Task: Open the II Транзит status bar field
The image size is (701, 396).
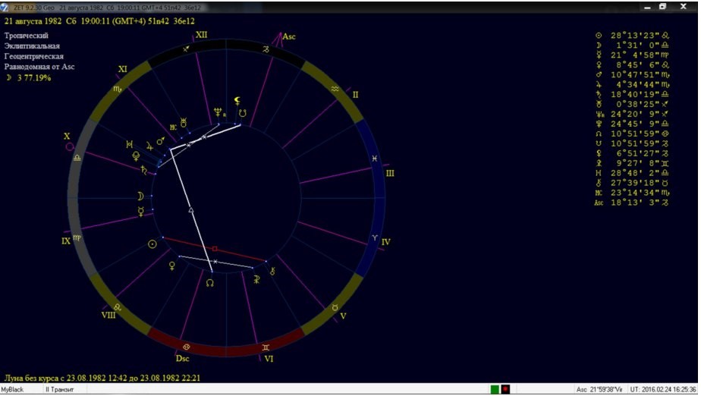Action: pyautogui.click(x=58, y=389)
